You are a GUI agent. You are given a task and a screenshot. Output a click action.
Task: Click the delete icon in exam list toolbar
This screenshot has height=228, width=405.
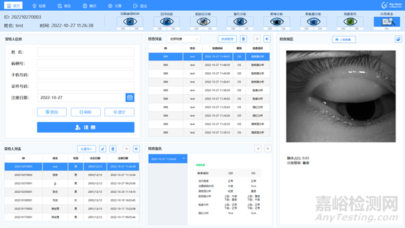(244, 39)
